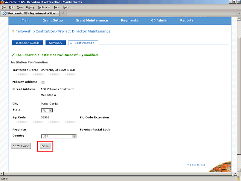Click the Done status bar text
The width and height of the screenshot is (241, 181).
click(5, 179)
